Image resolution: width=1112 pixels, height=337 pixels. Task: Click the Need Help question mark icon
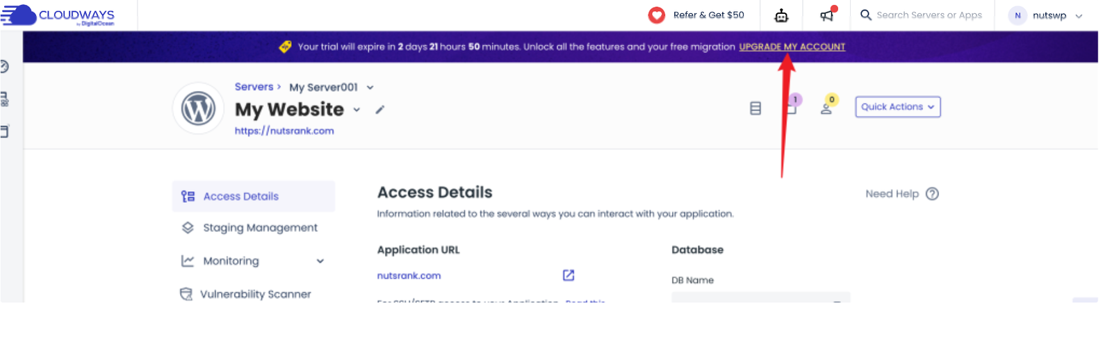(932, 194)
